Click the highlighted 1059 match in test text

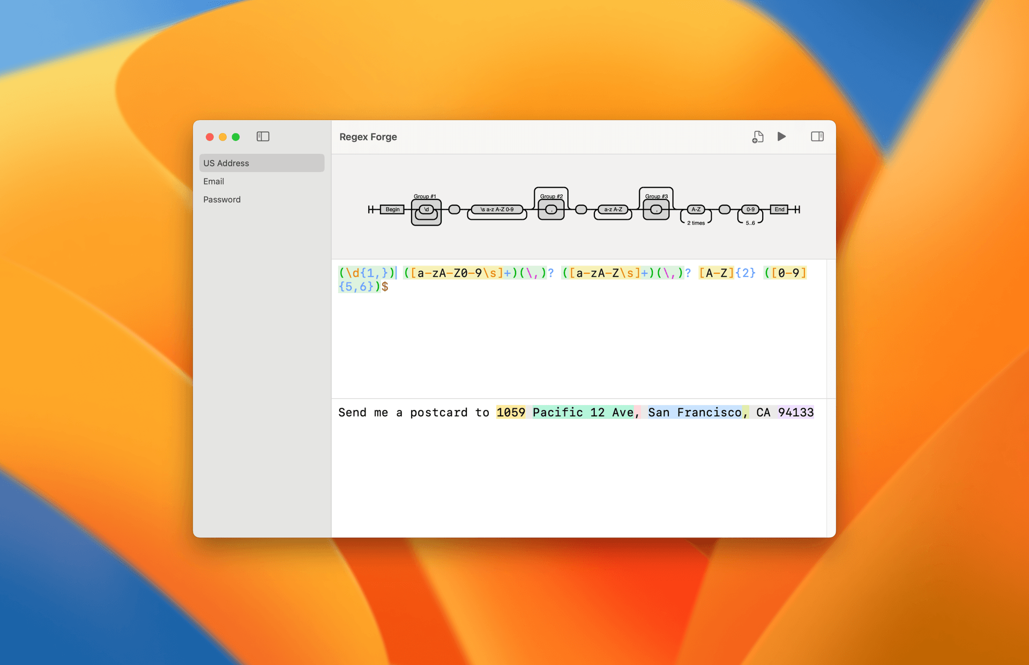511,413
